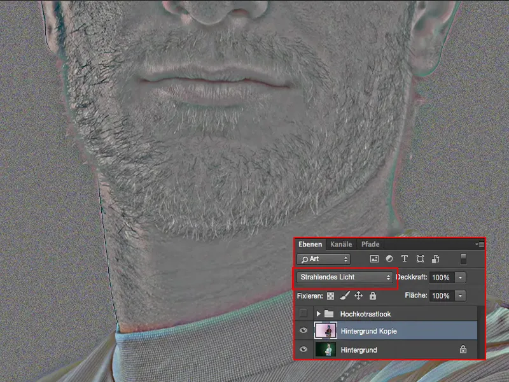
Task: Open the Art layer filter dropdown
Action: 323,259
